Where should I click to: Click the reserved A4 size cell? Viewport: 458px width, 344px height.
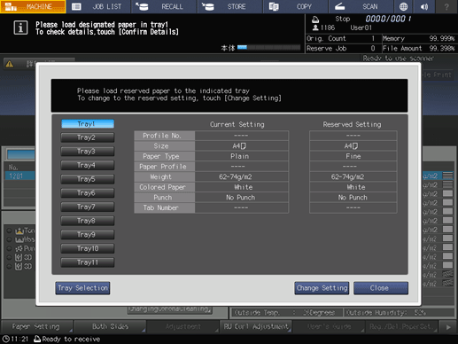pos(353,146)
